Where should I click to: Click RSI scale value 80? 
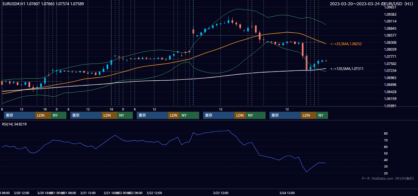coord(386,134)
